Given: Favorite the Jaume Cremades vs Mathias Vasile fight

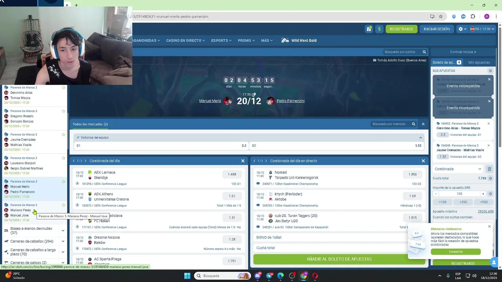Looking at the screenshot, I should [64, 135].
